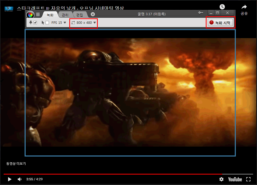Click the YouTube video title text
257x185 pixels.
click(70, 8)
